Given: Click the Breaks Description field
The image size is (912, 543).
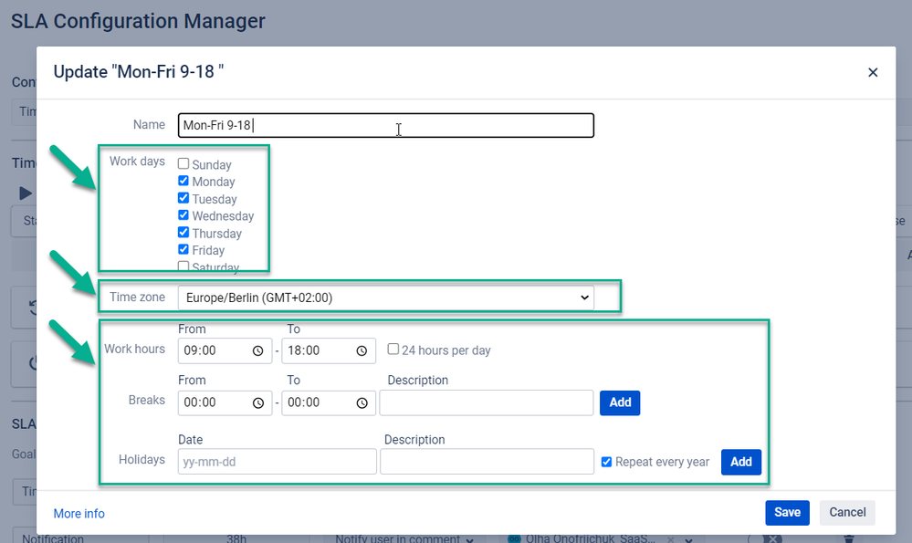Looking at the screenshot, I should pos(487,402).
